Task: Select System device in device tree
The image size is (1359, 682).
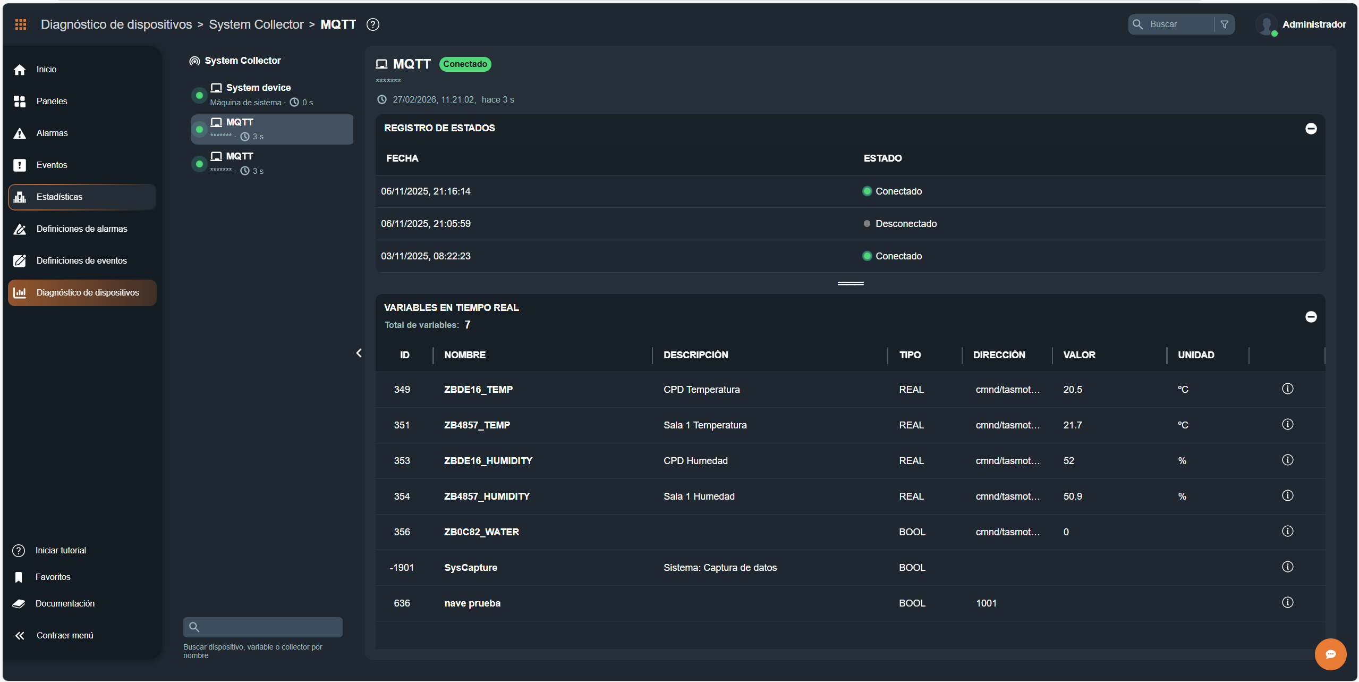Action: [x=258, y=88]
